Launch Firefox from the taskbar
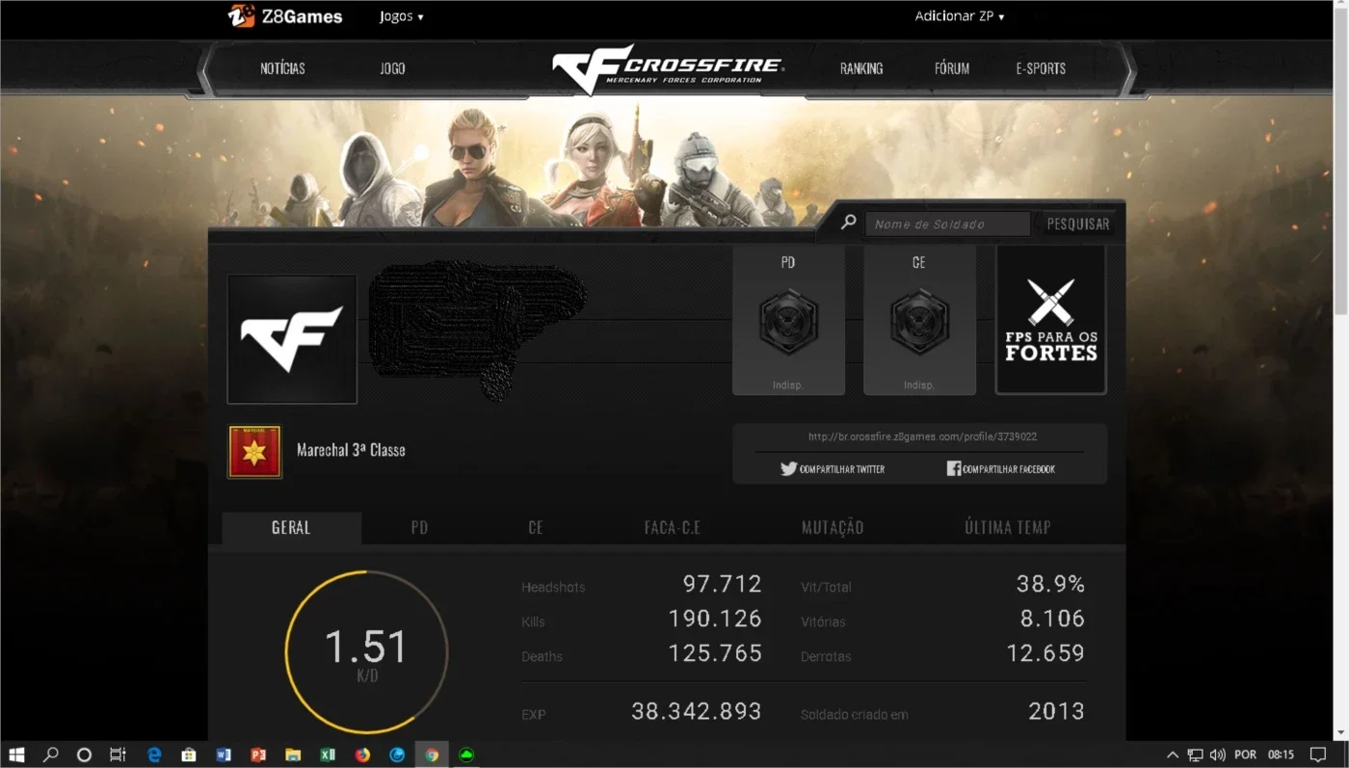This screenshot has width=1349, height=768. click(x=362, y=755)
